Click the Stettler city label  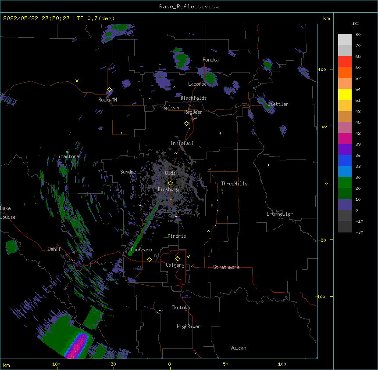point(278,104)
